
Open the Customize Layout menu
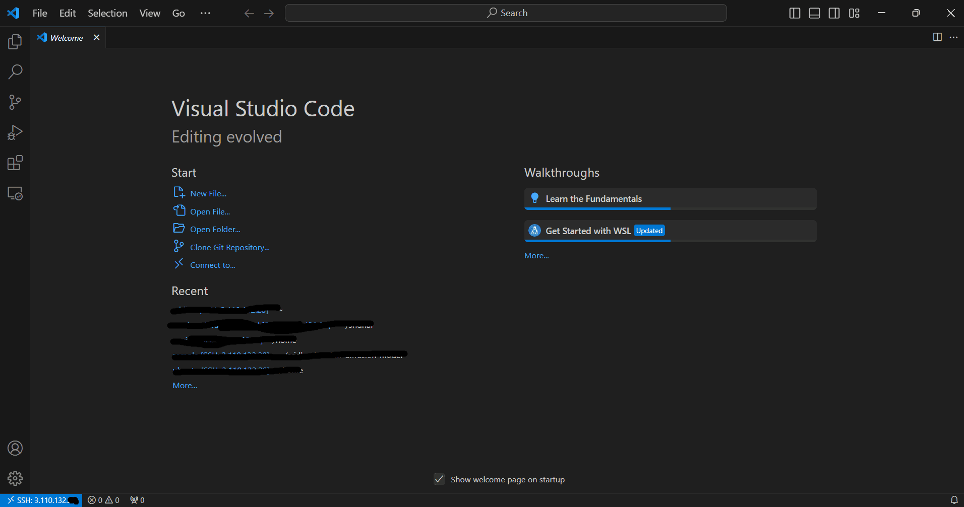pyautogui.click(x=854, y=13)
